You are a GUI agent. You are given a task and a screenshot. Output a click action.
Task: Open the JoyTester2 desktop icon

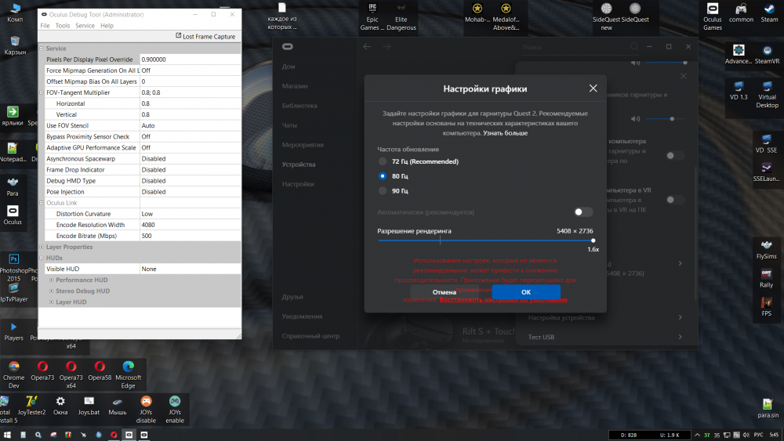[31, 406]
